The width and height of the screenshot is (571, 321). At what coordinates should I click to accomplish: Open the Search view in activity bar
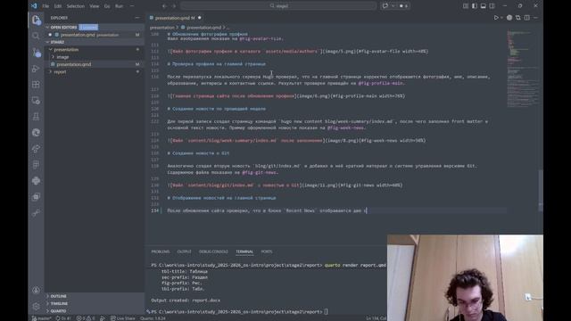[x=36, y=36]
